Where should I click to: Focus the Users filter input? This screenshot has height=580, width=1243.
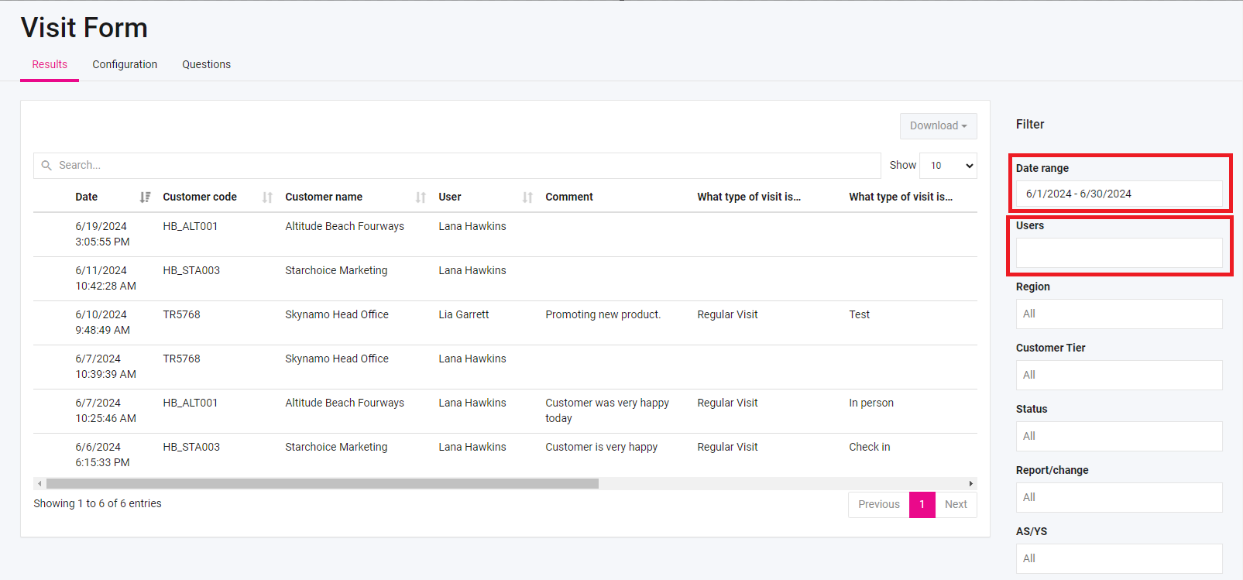(x=1118, y=253)
